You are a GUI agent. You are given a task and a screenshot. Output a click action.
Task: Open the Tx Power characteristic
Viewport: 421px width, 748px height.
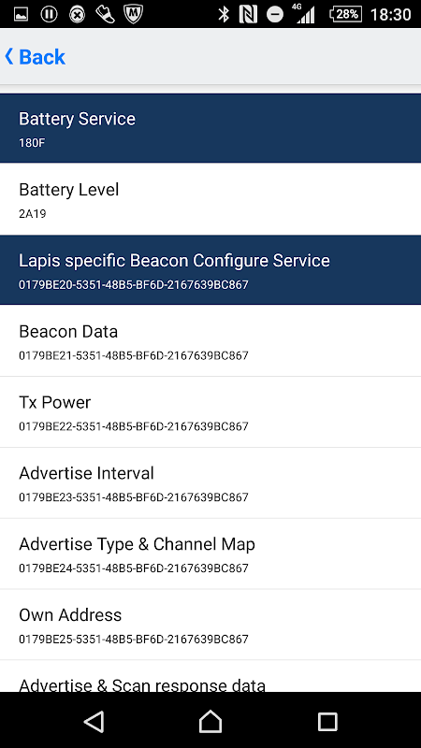tap(210, 411)
